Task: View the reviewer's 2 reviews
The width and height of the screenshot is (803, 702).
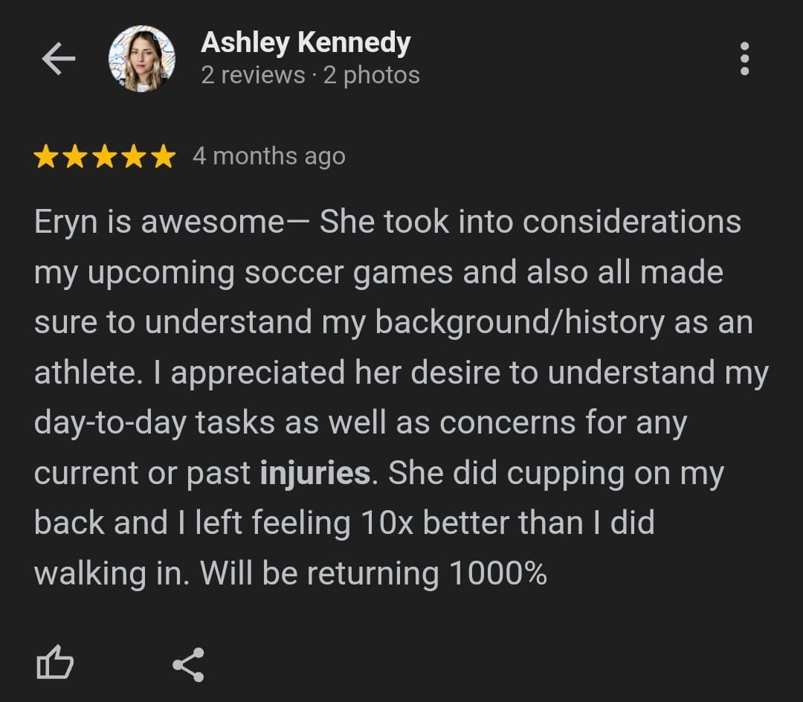Action: [x=253, y=75]
